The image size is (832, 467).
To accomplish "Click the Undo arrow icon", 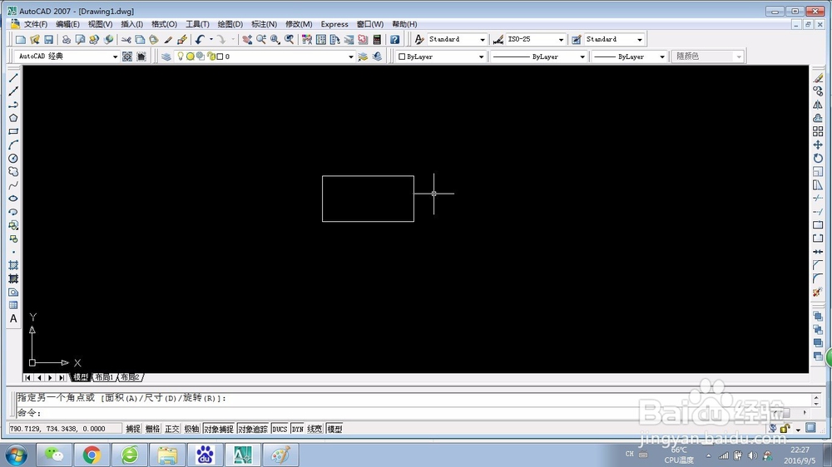I will coord(200,39).
